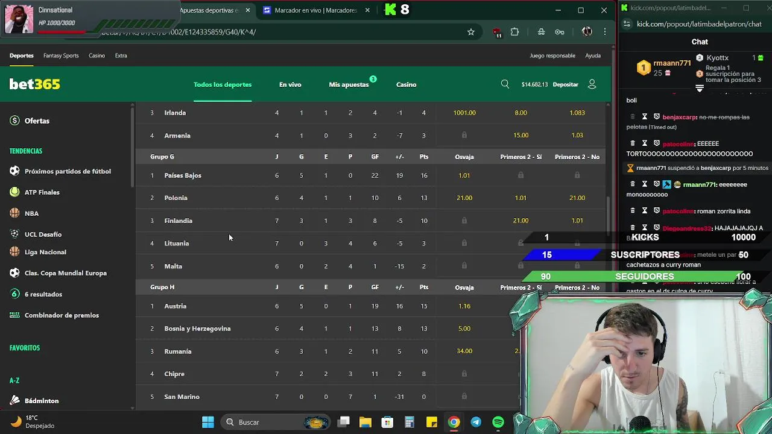This screenshot has width=772, height=434.
Task: Click the ATP Finales tennis ball icon
Action: point(14,192)
